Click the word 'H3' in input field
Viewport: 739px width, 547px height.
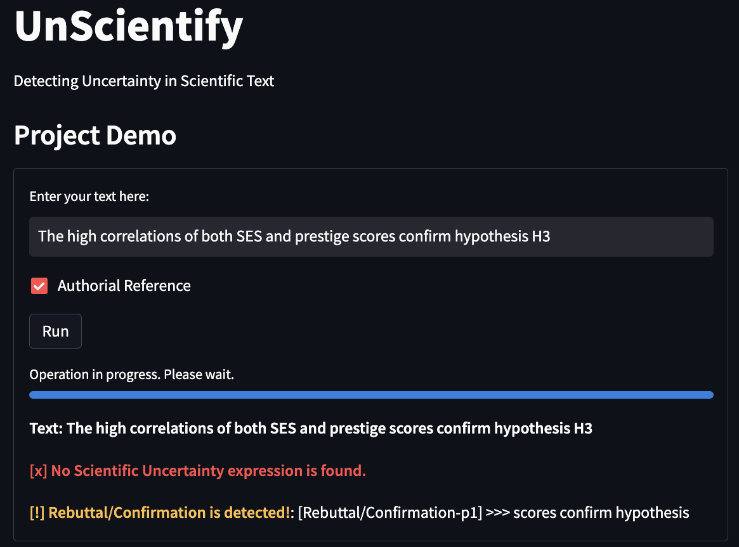(540, 237)
